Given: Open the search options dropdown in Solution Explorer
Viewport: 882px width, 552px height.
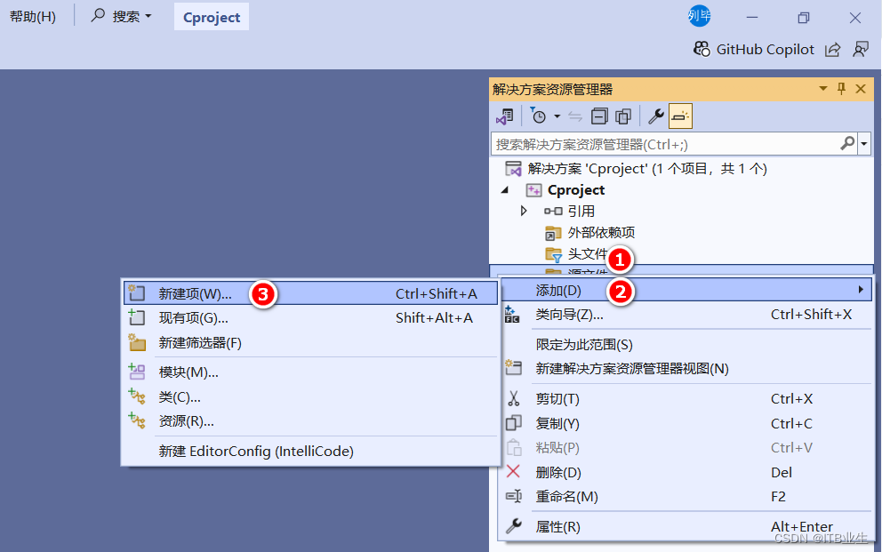Looking at the screenshot, I should pos(864,144).
